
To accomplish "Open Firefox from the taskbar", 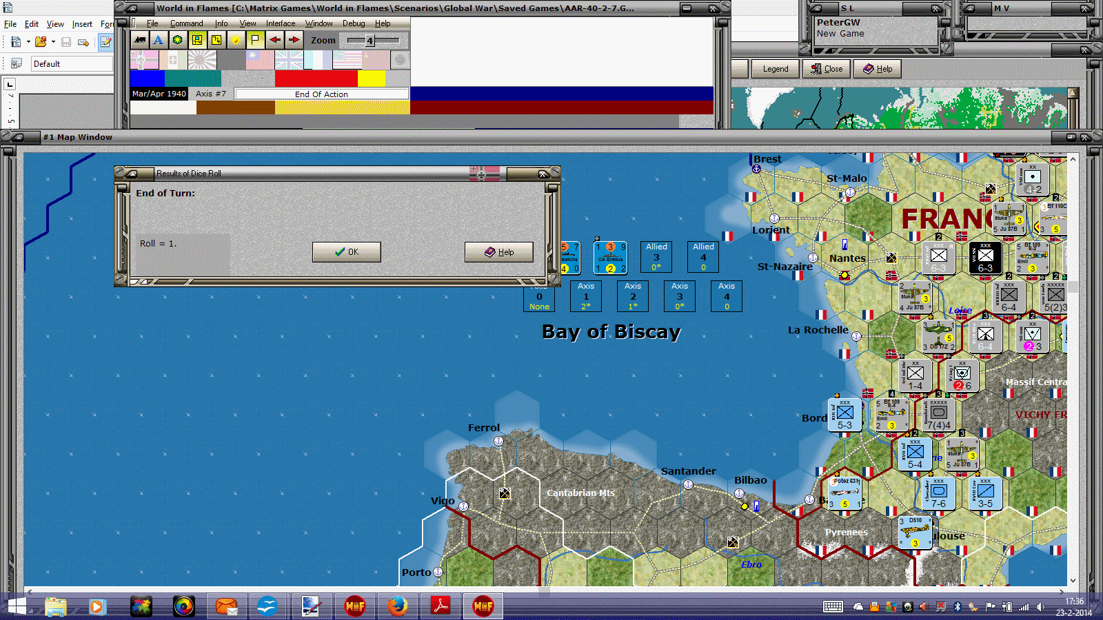I will tap(397, 606).
